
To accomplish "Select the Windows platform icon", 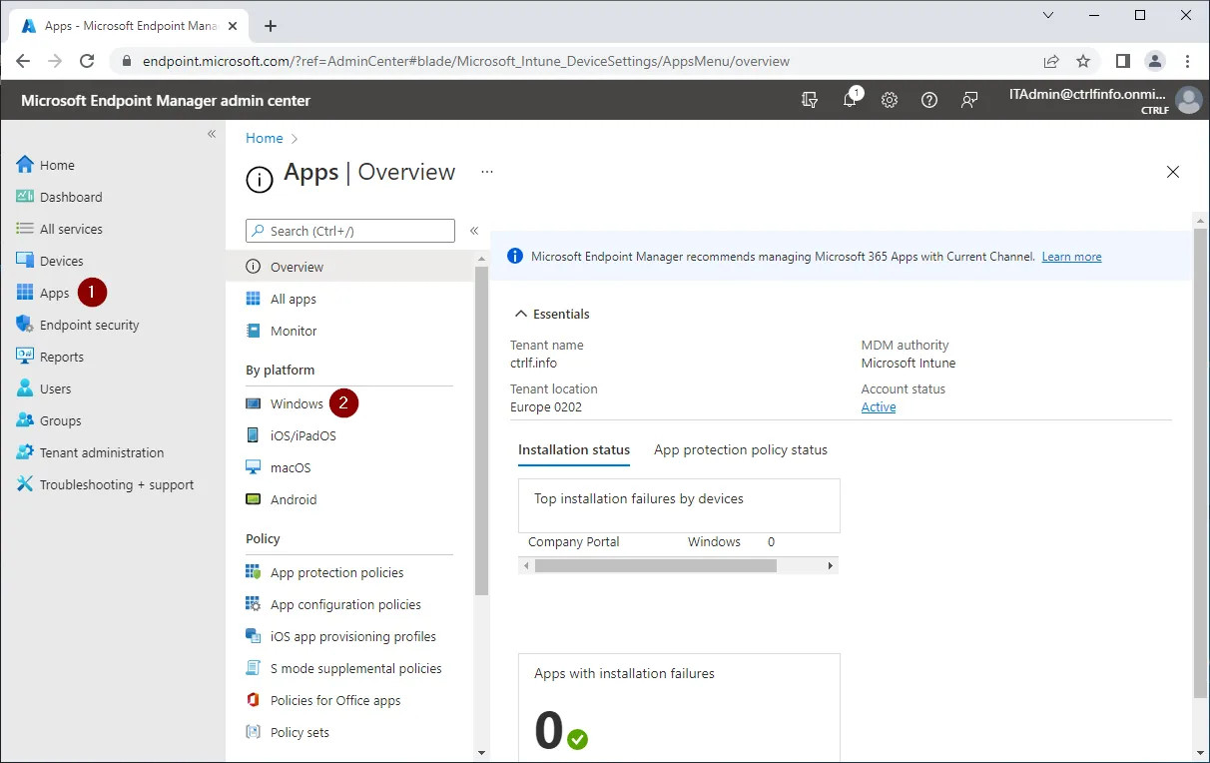I will 253,403.
